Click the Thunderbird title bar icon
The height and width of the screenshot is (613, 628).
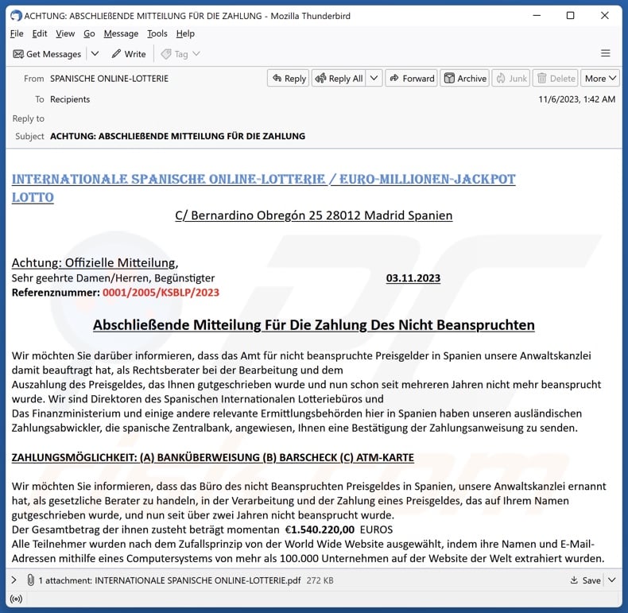16,16
